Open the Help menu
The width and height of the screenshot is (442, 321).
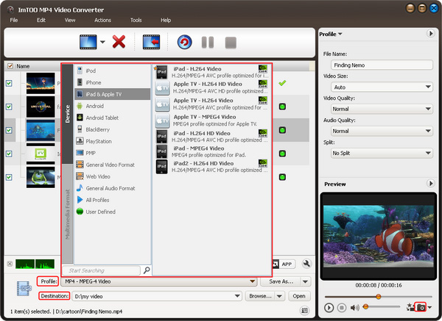click(x=166, y=21)
